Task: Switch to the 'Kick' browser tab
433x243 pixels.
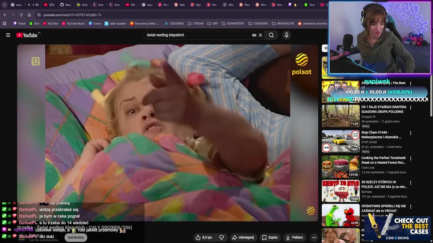Action: pos(82,5)
